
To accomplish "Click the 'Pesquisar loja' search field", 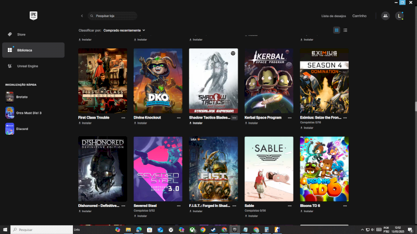I will click(x=113, y=16).
